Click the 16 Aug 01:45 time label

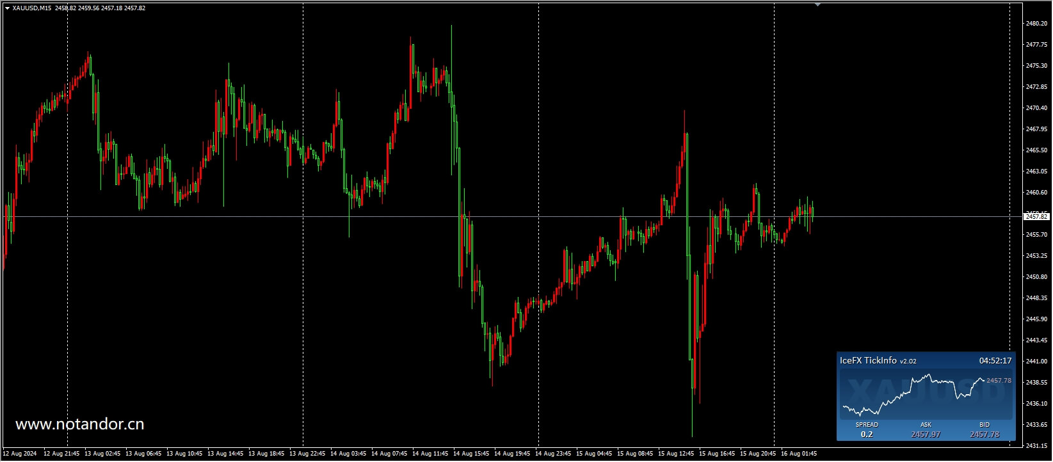[x=799, y=454]
